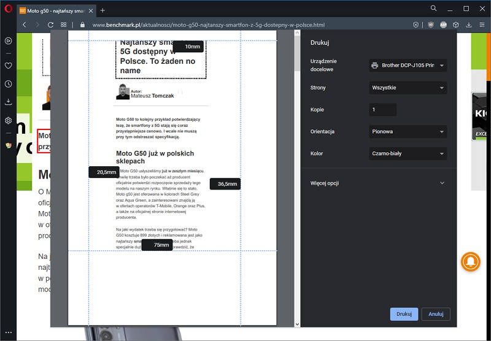This screenshot has height=341, width=491.
Task: Open the Orientacja dropdown set to Pionowa
Action: coord(408,131)
